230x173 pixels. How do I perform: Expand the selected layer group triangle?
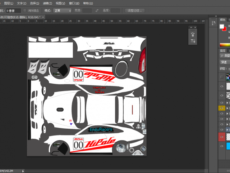227,130
